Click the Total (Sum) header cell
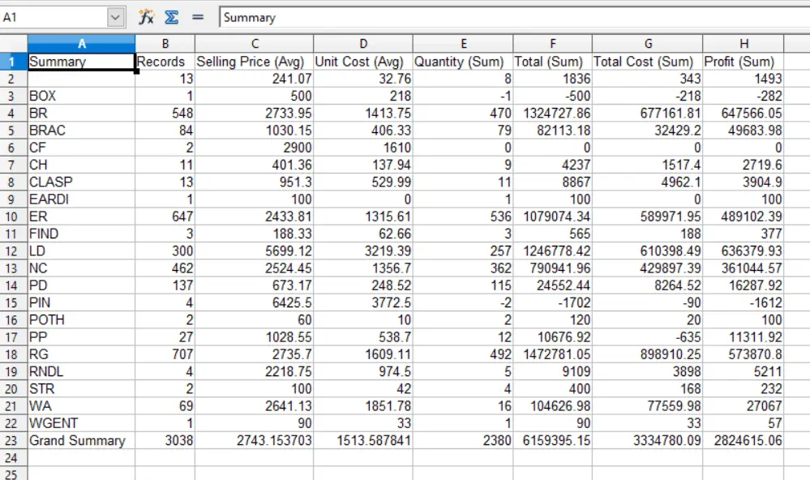 pos(552,62)
